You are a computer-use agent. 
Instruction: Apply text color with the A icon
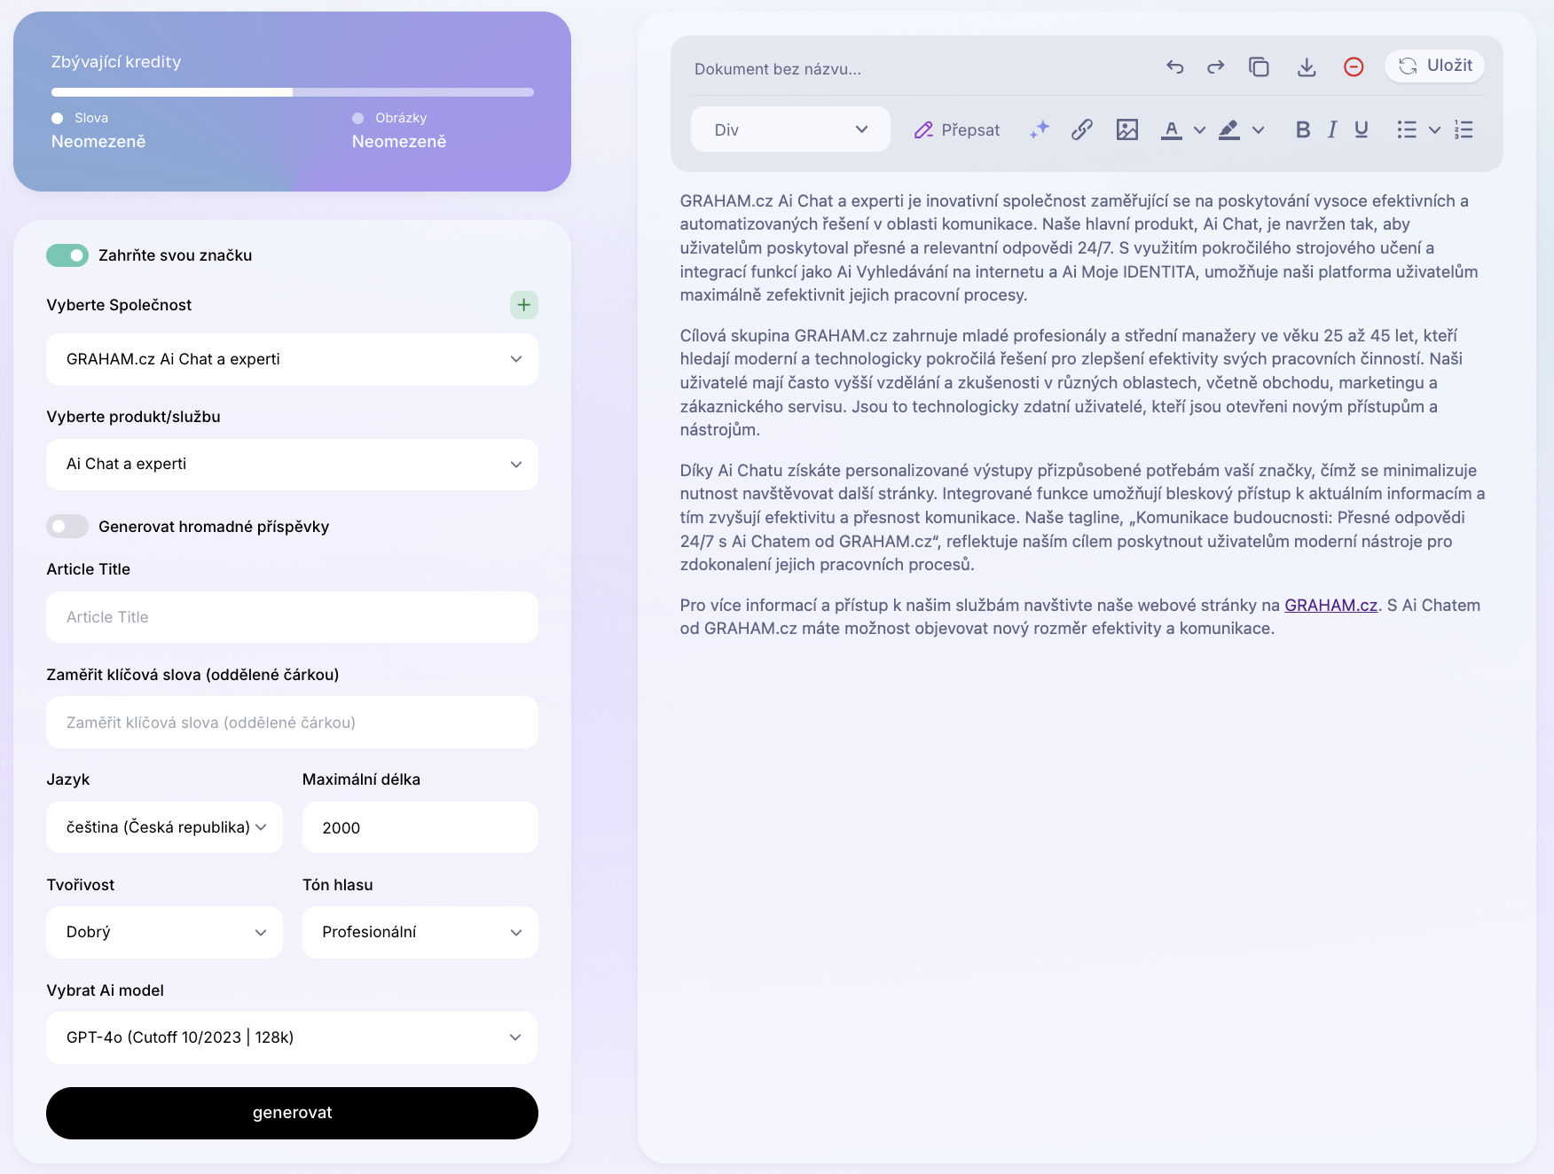[1172, 129]
